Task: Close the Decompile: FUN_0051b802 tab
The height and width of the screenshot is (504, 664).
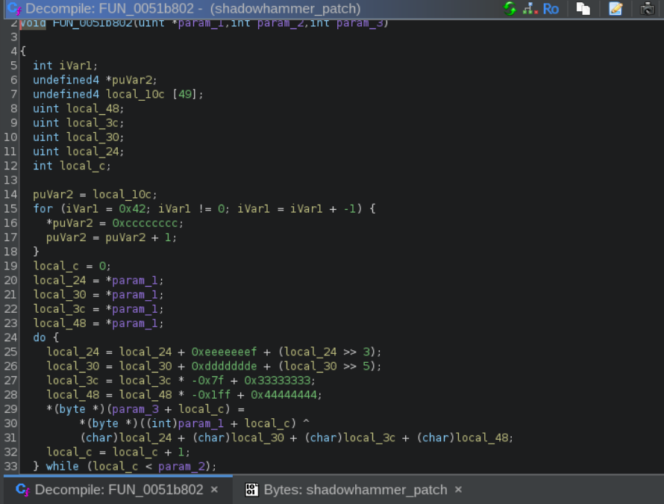Action: 214,490
